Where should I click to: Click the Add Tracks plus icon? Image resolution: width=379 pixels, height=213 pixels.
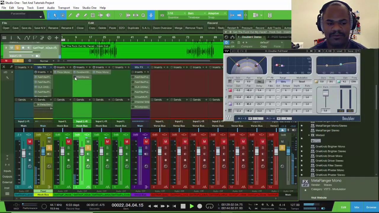pos(56,38)
